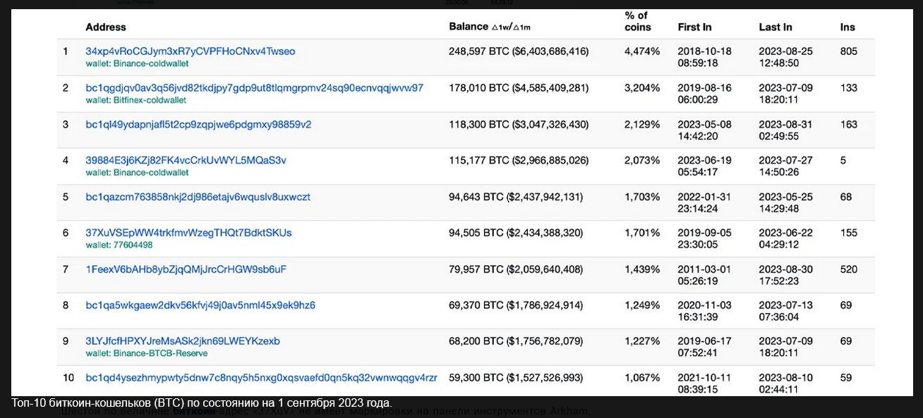The width and height of the screenshot is (923, 418).
Task: Click the Ins value 520
Action: pos(848,269)
